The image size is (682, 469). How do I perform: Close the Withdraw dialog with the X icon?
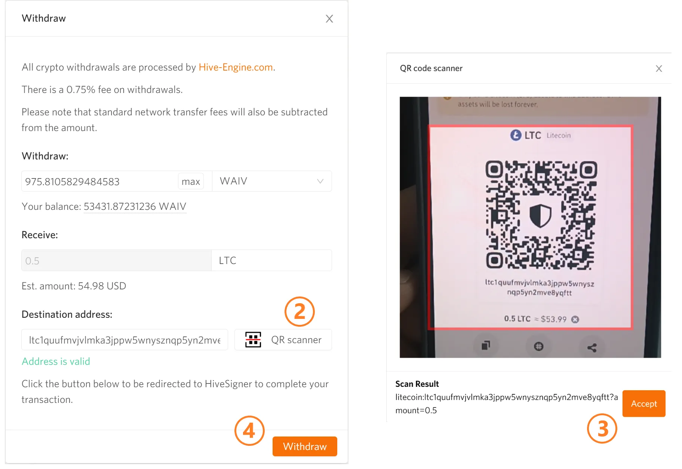329,19
